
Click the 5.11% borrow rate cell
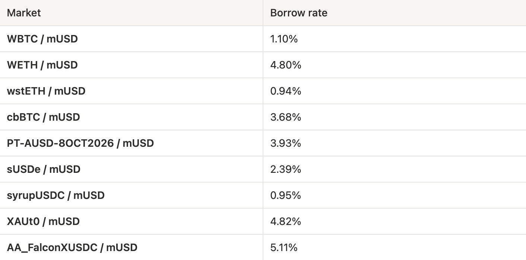pos(394,247)
